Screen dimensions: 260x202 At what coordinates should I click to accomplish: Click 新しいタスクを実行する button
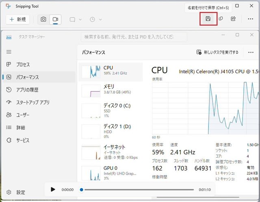coord(217,52)
